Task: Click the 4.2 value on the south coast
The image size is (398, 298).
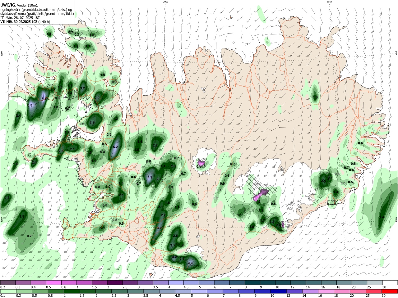Action: tap(174, 257)
